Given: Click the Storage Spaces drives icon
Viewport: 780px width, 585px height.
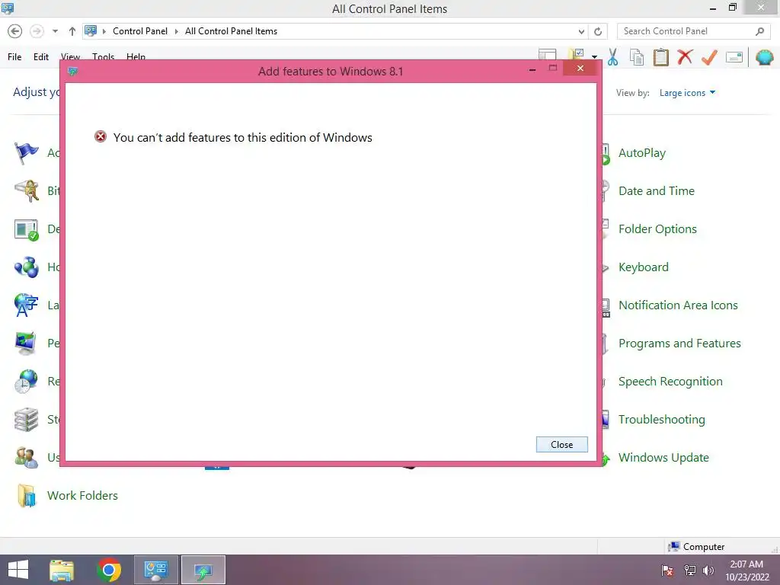Looking at the screenshot, I should [x=27, y=420].
